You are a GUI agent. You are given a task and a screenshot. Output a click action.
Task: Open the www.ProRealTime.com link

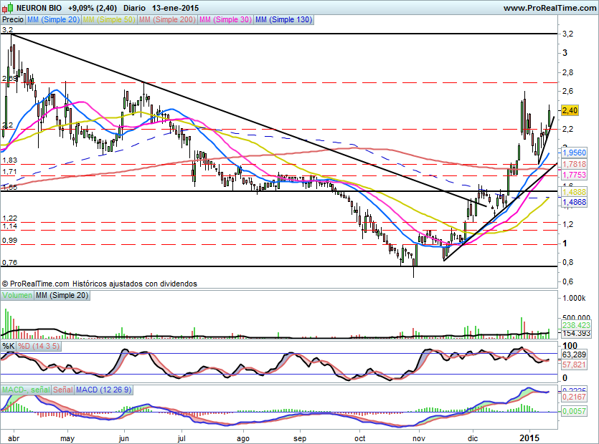pos(549,8)
